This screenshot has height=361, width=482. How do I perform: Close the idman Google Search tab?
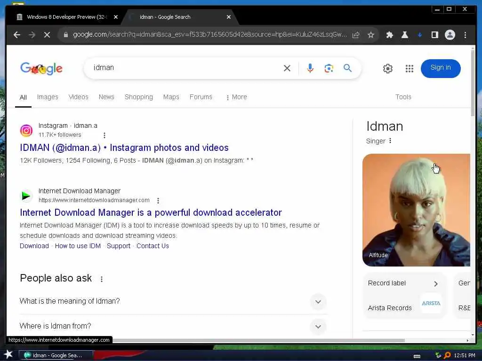pyautogui.click(x=229, y=17)
